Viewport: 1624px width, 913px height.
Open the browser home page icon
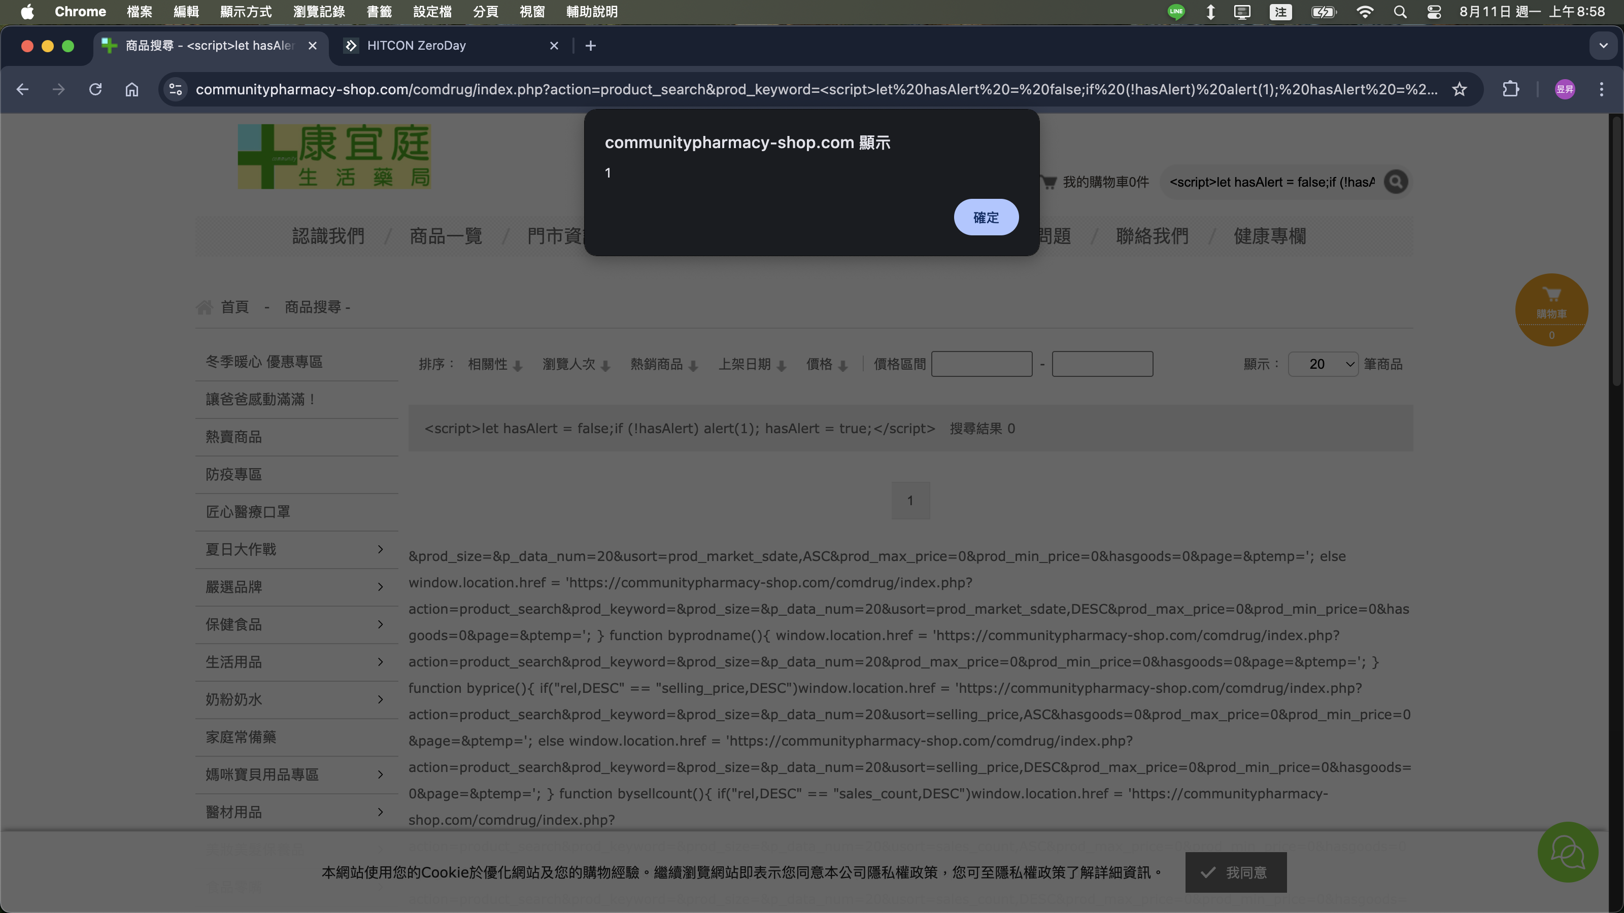click(132, 89)
